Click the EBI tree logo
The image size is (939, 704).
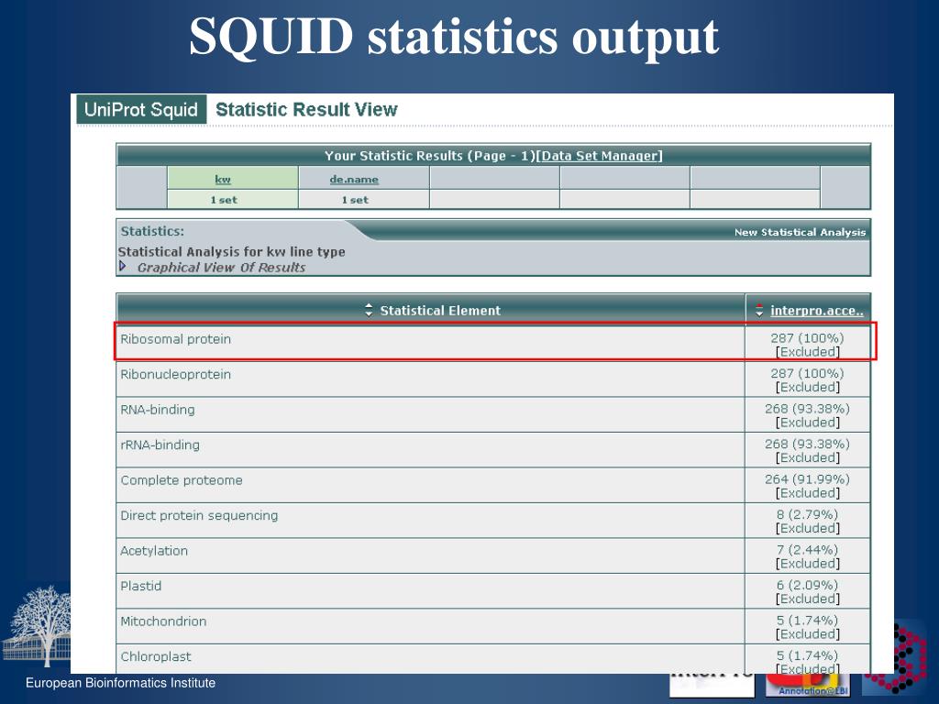click(x=36, y=627)
